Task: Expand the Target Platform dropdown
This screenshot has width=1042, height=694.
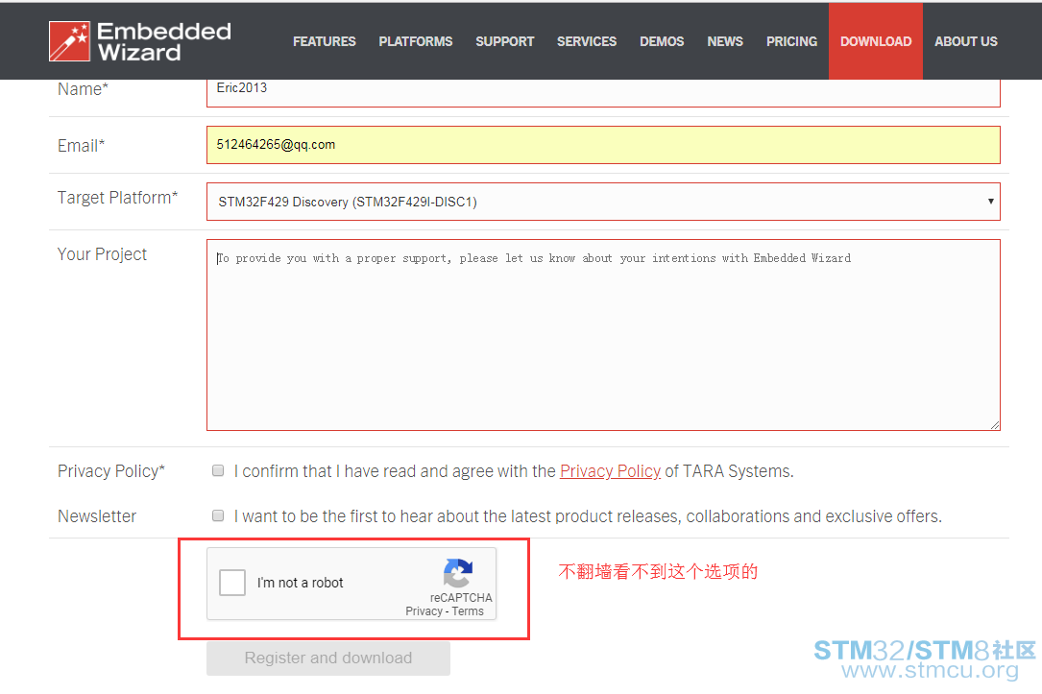Action: pos(603,202)
